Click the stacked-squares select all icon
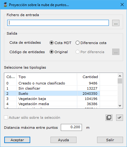 pos(109,118)
